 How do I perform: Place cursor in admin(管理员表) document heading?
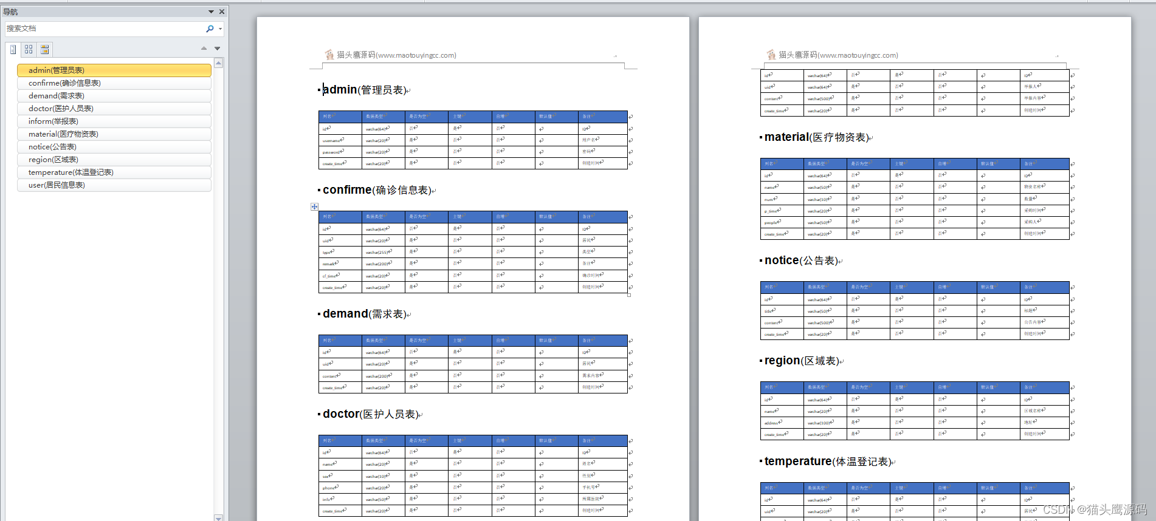tap(365, 90)
